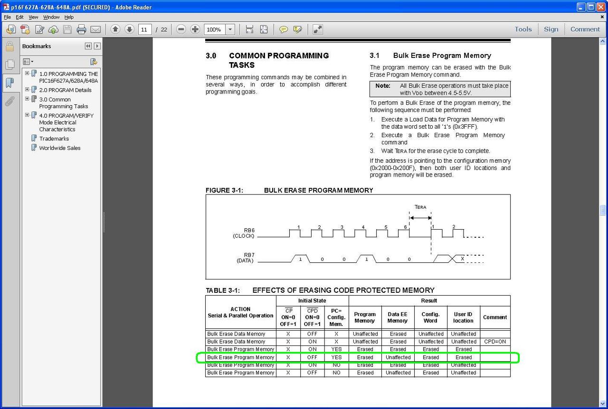This screenshot has height=409, width=608.
Task: Click the email envelope icon
Action: pos(95,29)
